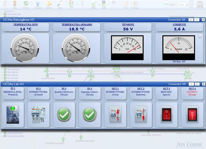Click the Temperatura Armadio round gauge

[x=76, y=48]
